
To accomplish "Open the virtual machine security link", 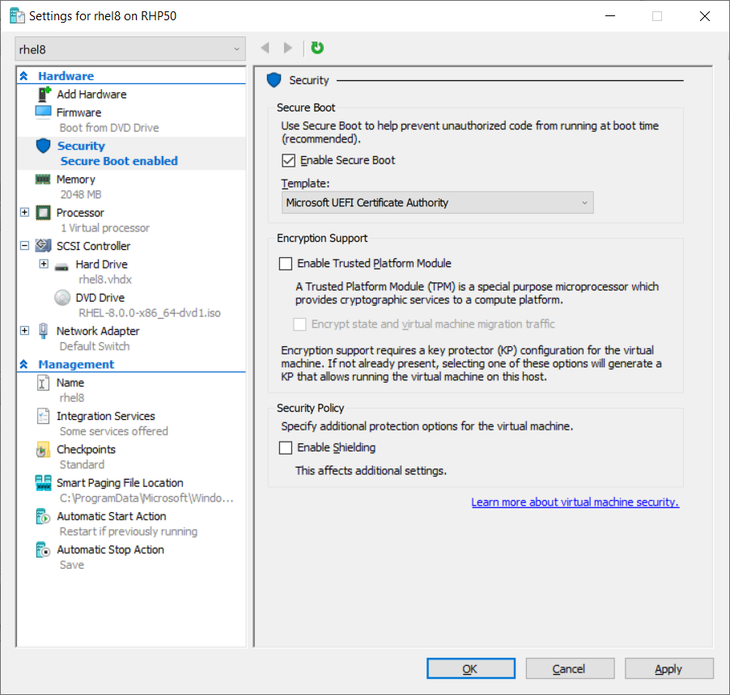I will click(575, 502).
